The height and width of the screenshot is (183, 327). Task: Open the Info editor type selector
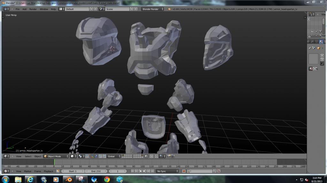point(6,9)
